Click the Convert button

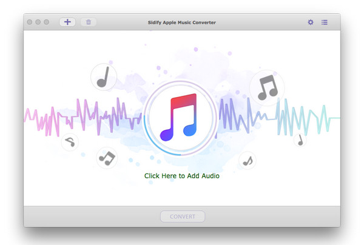pos(183,216)
